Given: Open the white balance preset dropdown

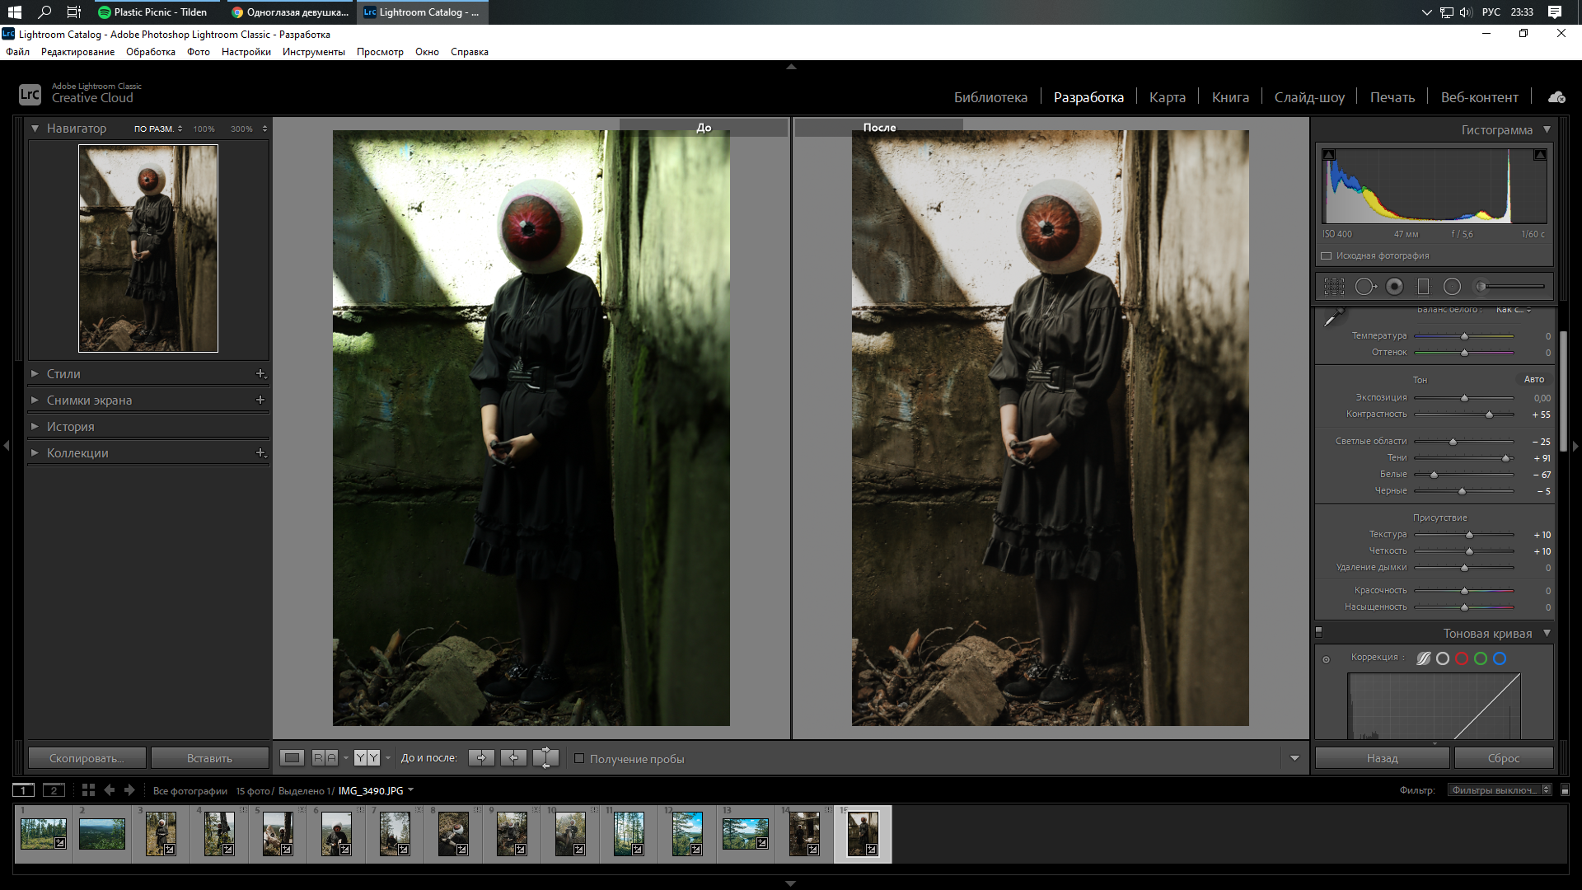Looking at the screenshot, I should [x=1514, y=310].
